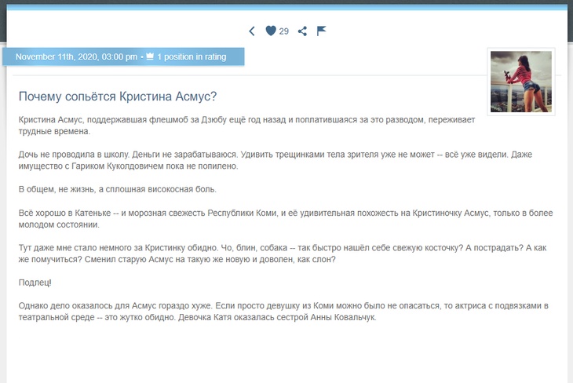Click the crown rating icon
Image resolution: width=573 pixels, height=383 pixels.
[149, 57]
